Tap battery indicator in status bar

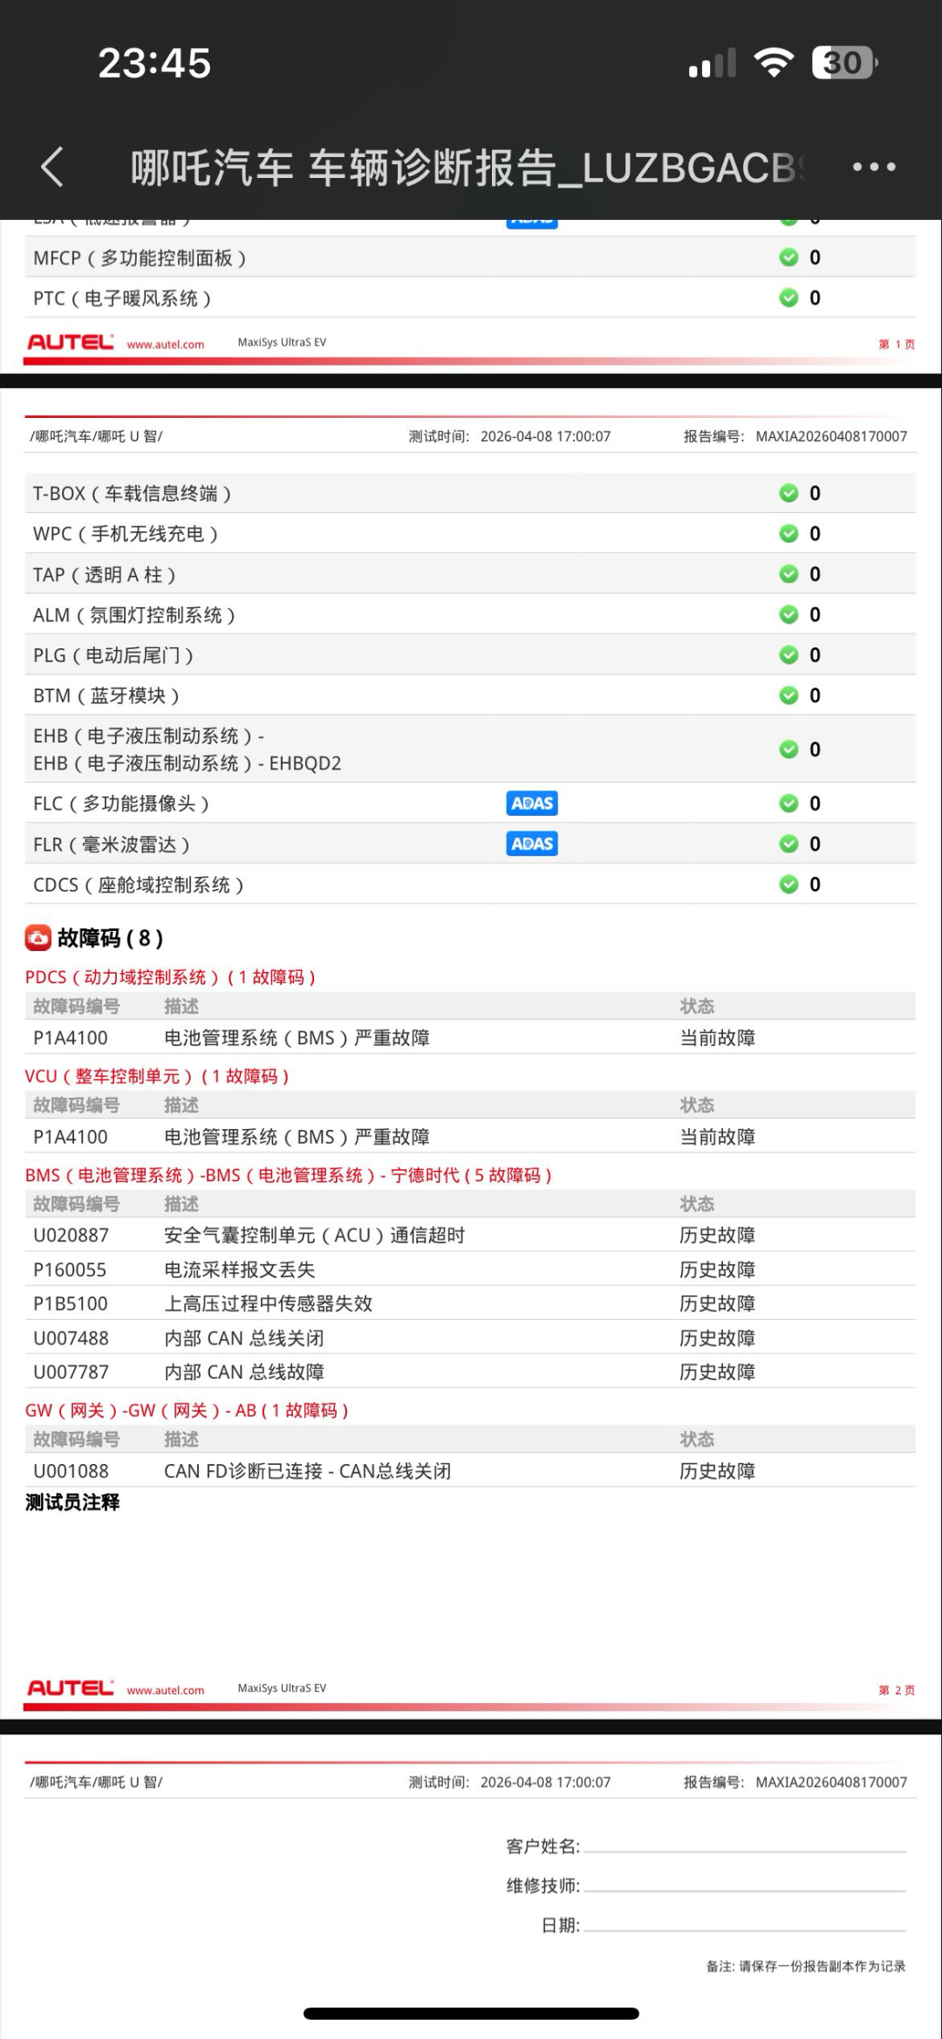[844, 63]
